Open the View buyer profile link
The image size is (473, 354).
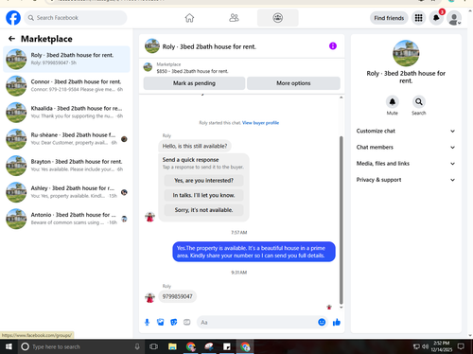pos(260,123)
